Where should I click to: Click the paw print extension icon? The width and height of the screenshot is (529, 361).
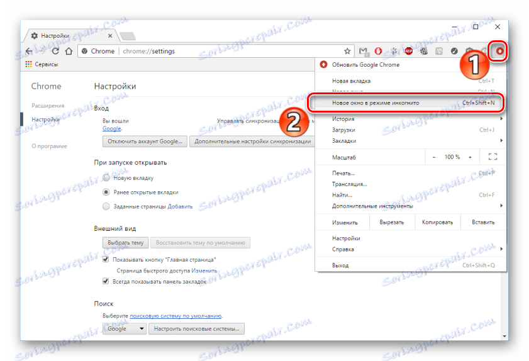tap(394, 52)
